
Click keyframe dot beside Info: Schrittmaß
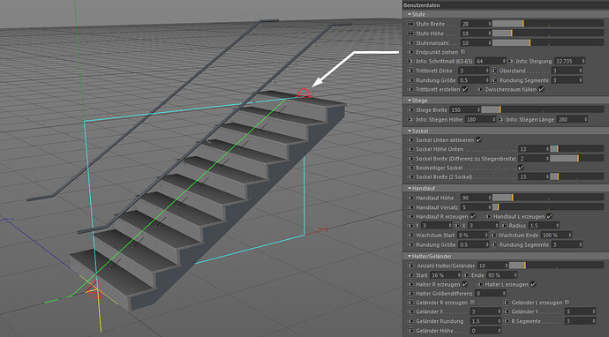[411, 62]
